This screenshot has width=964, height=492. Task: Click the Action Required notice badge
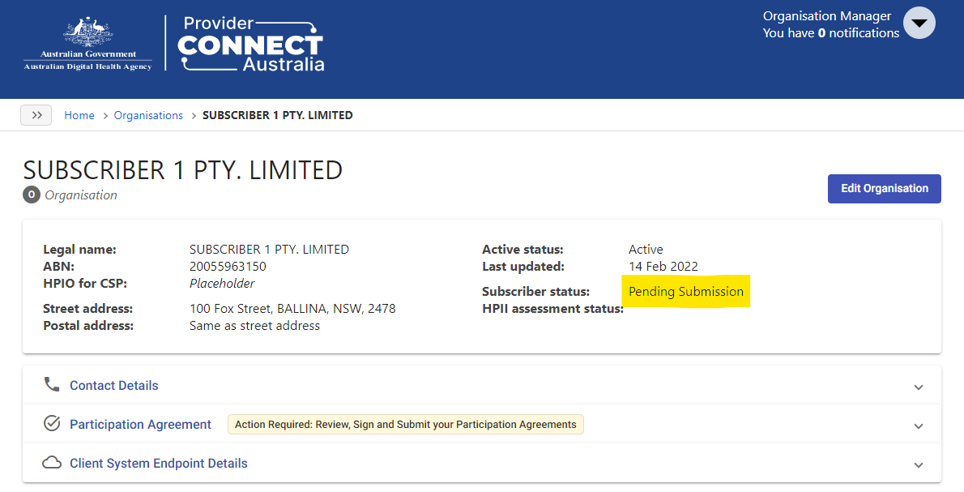[x=406, y=425]
